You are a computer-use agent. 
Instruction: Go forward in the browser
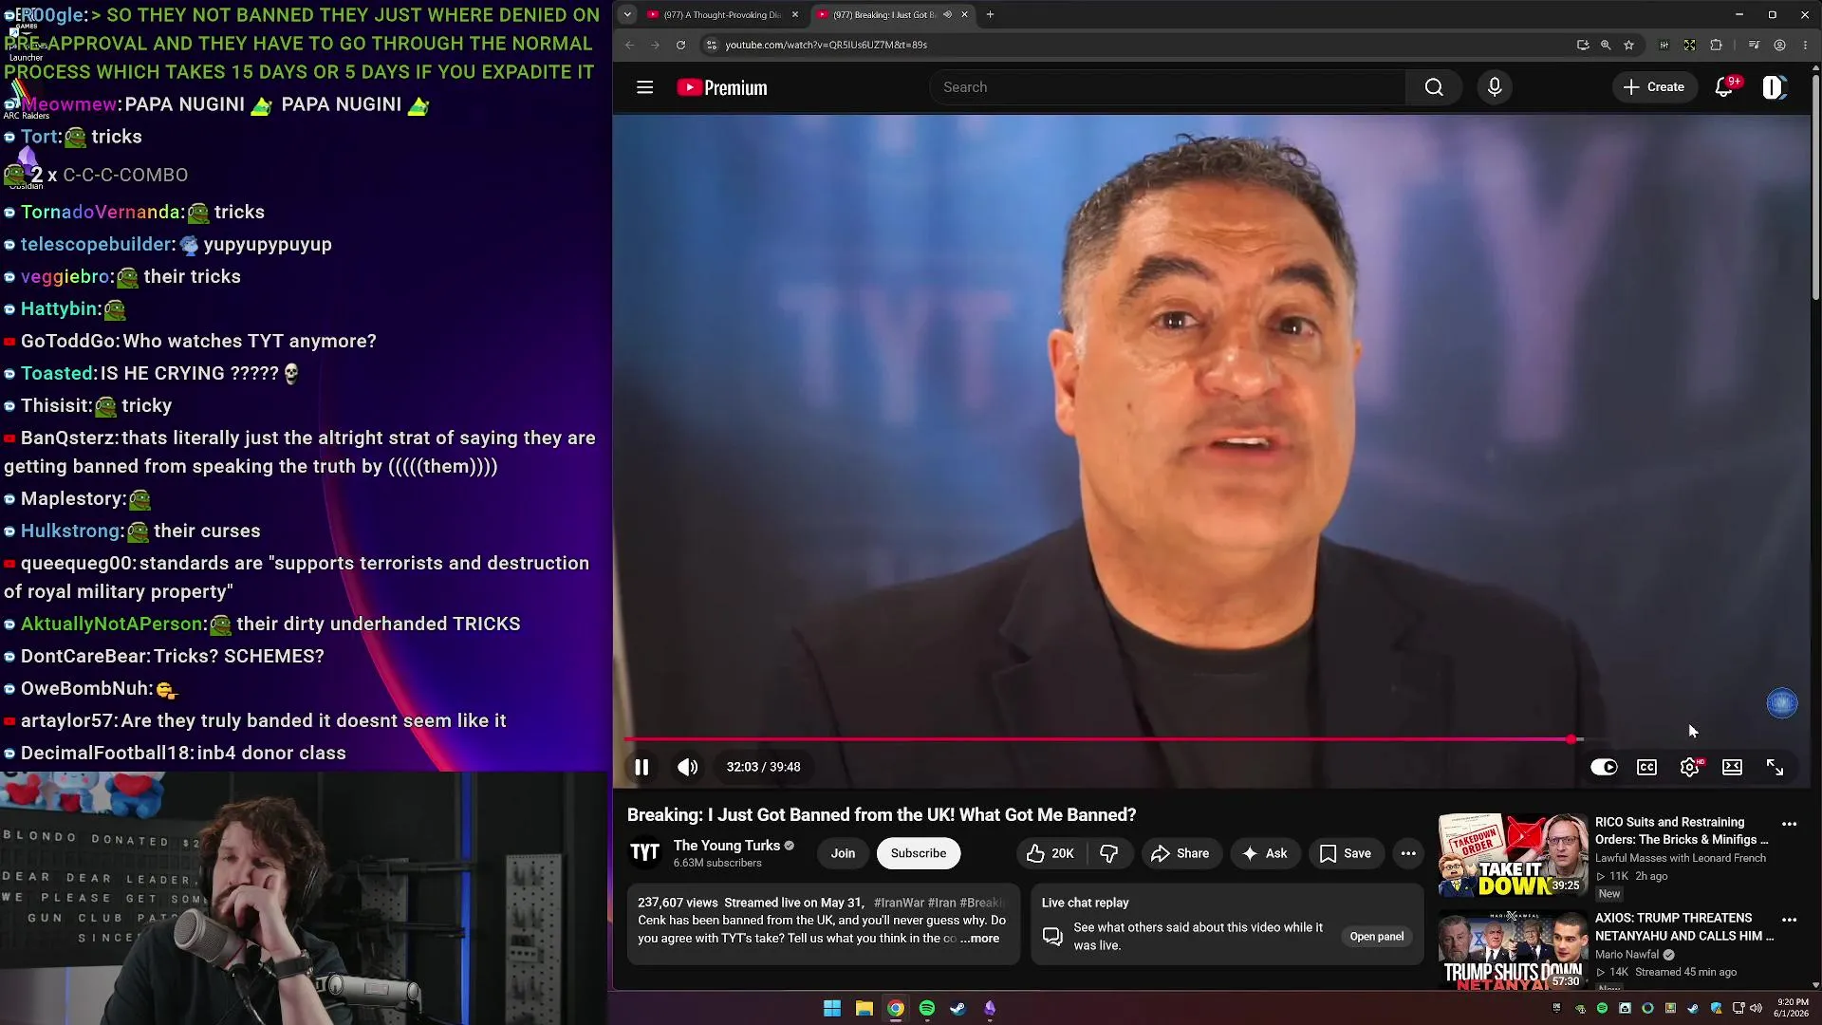pos(655,45)
